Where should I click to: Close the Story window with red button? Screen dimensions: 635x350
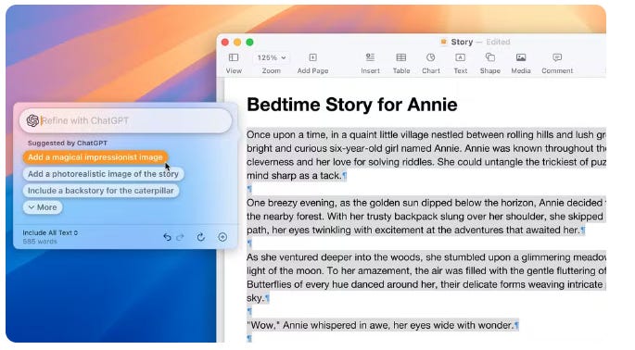(225, 42)
